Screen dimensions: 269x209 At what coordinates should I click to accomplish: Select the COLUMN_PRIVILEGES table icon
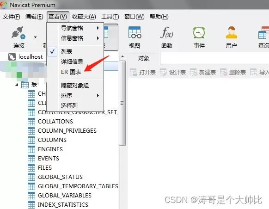pos(31,131)
